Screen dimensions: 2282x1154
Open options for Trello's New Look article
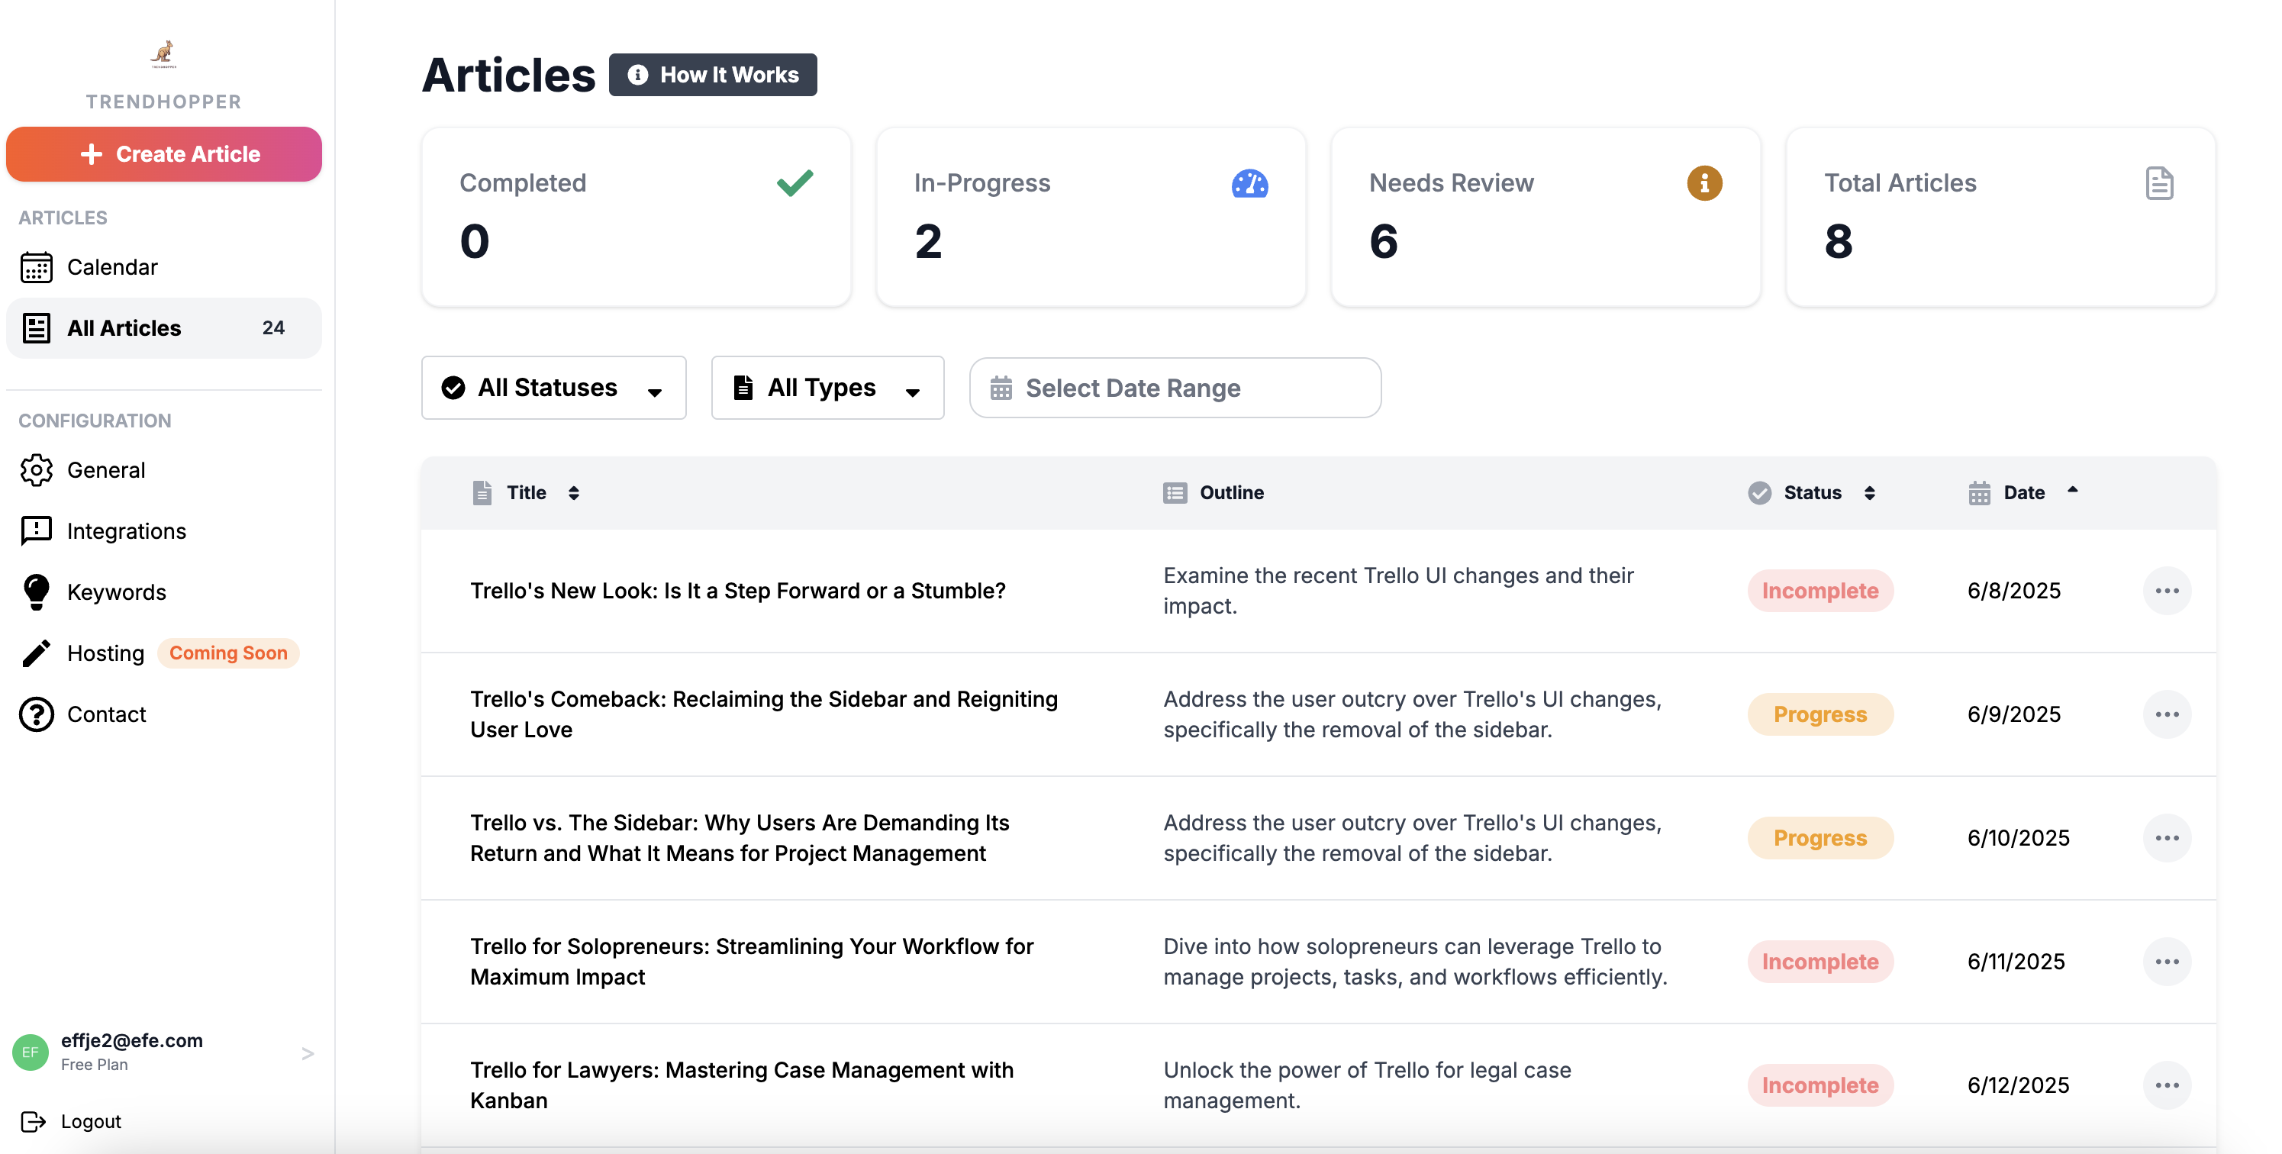click(2167, 591)
